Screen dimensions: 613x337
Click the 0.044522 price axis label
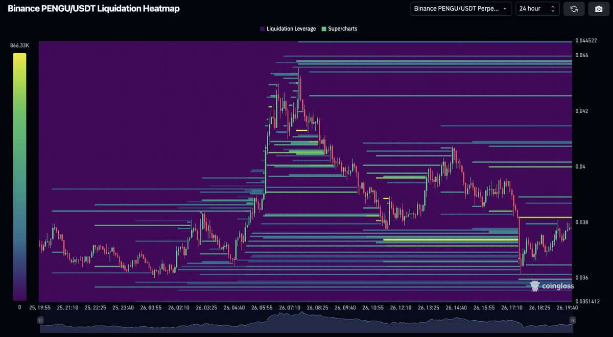pos(585,40)
